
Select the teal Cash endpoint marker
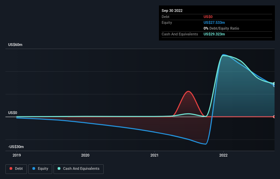[274, 83]
